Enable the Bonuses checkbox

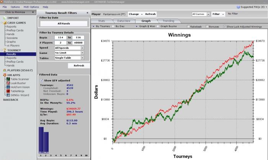click(x=207, y=27)
